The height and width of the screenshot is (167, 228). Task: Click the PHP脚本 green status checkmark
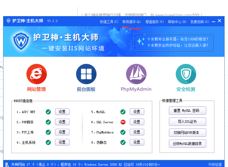(48, 122)
